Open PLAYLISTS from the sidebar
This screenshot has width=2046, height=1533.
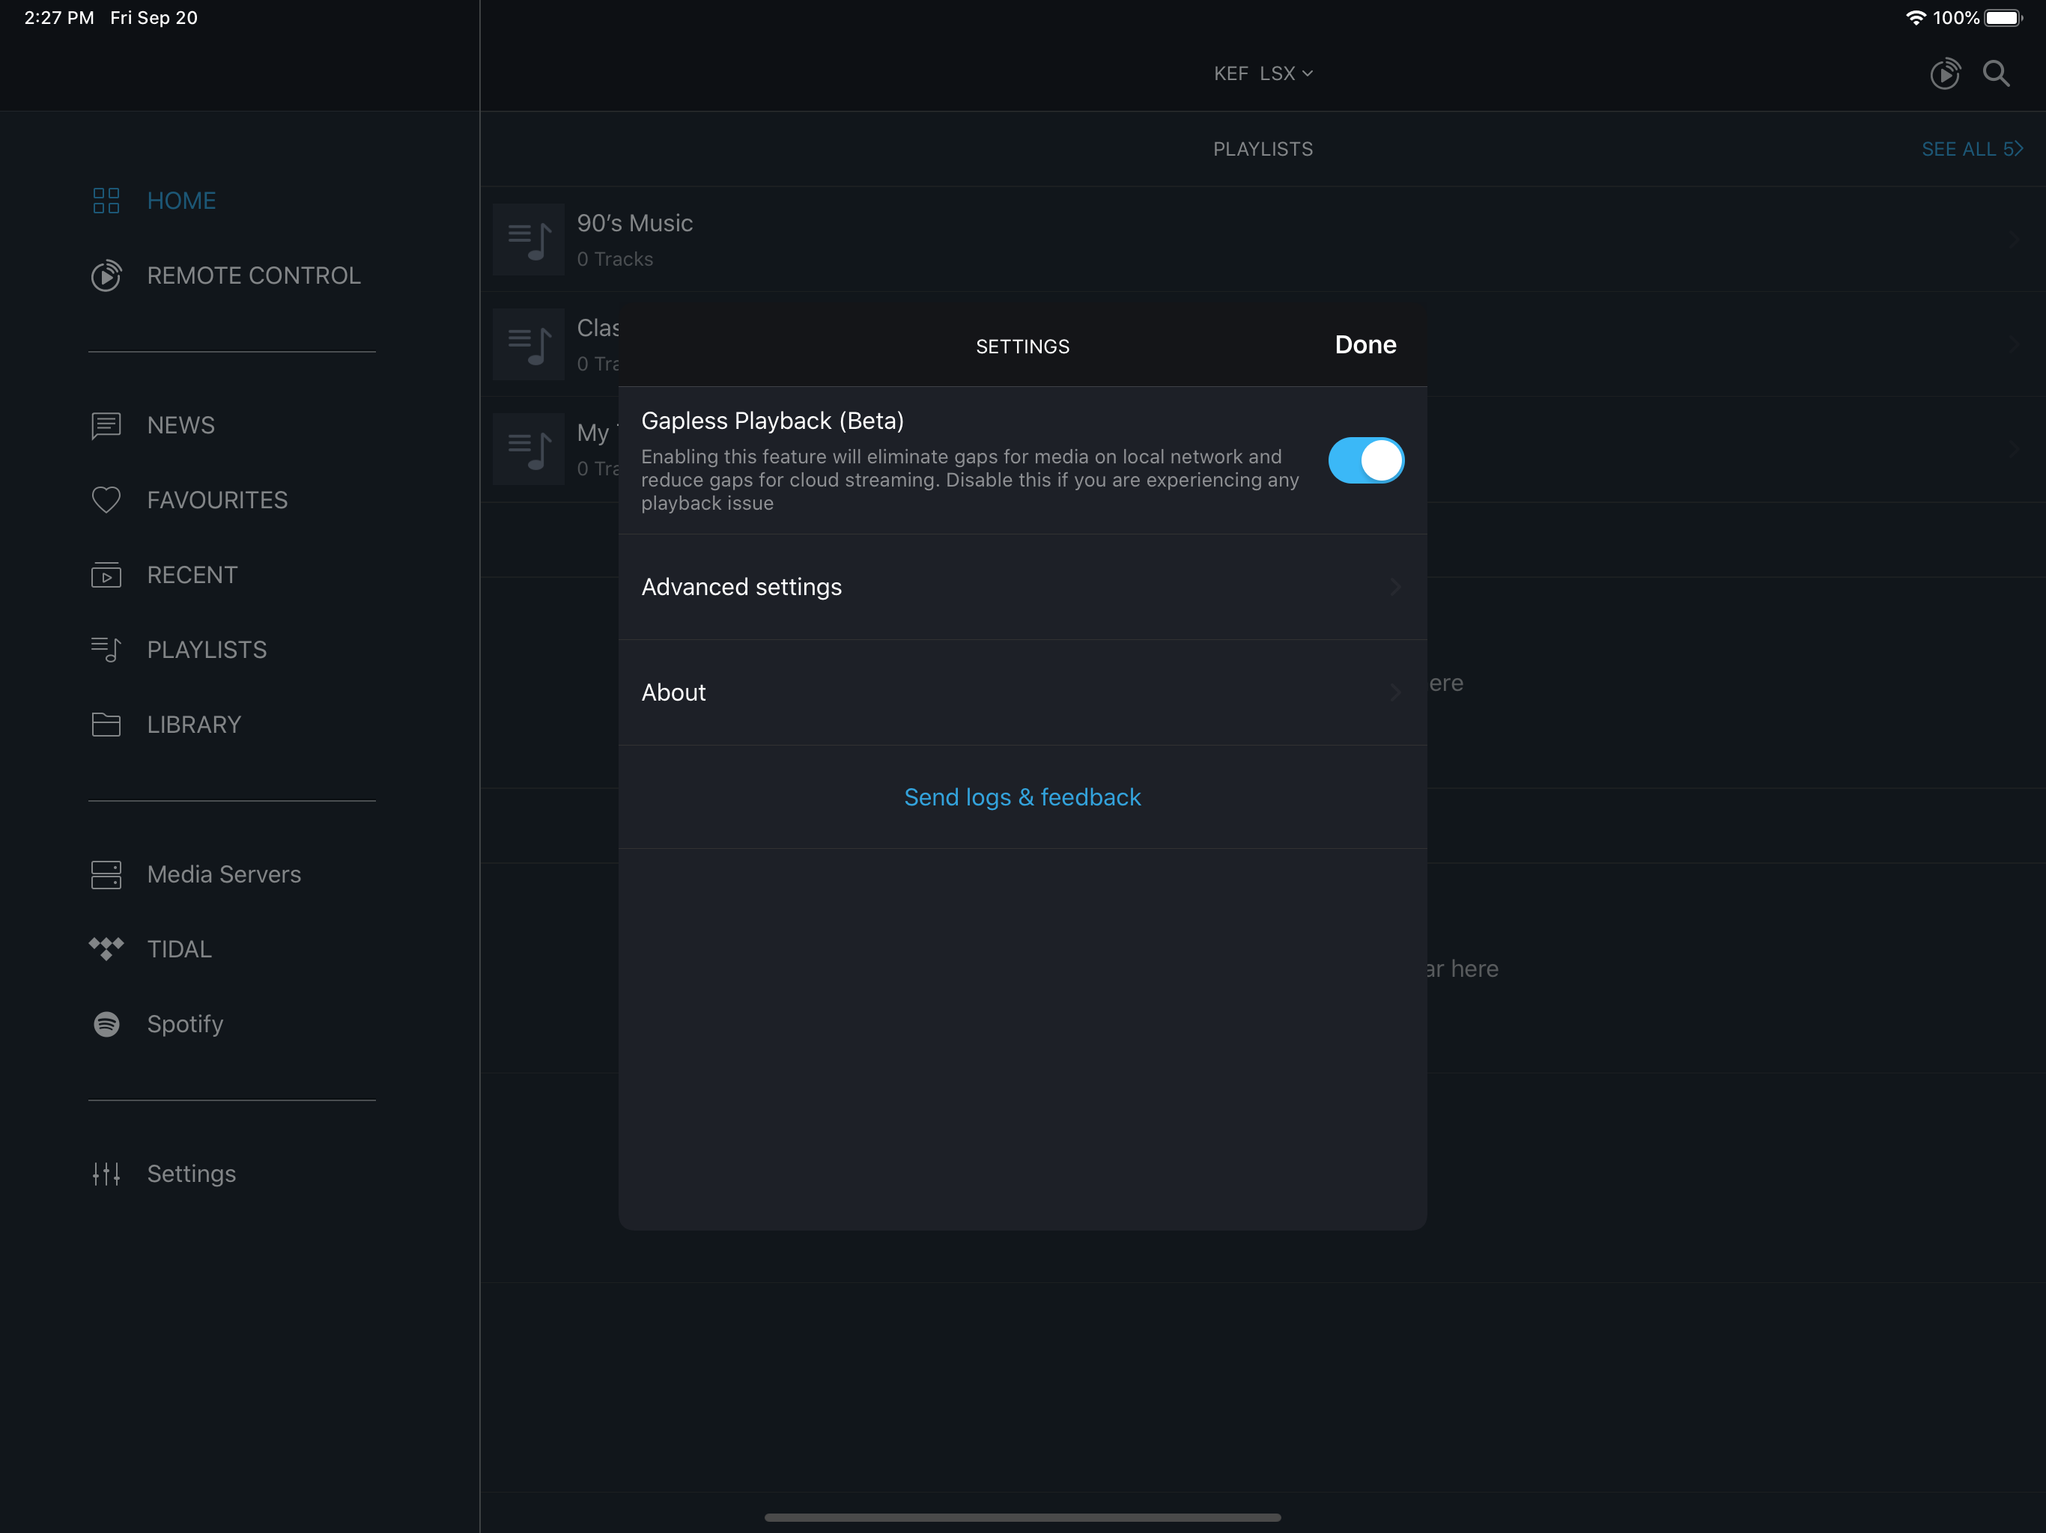207,650
